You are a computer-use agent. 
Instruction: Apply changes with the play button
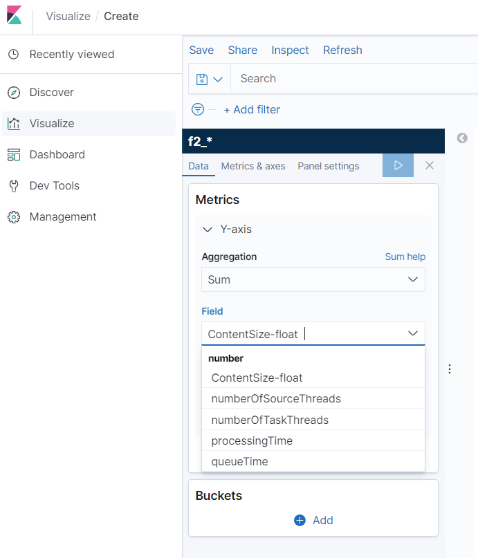(398, 165)
